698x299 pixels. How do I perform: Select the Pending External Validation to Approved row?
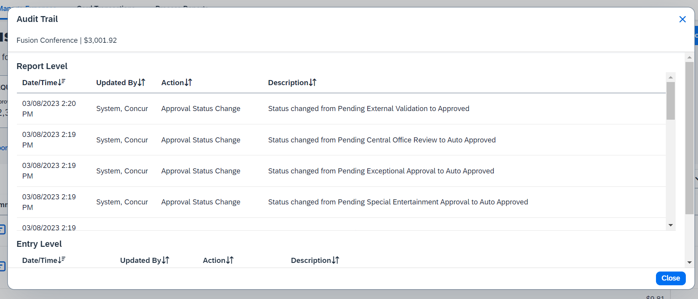[368, 109]
